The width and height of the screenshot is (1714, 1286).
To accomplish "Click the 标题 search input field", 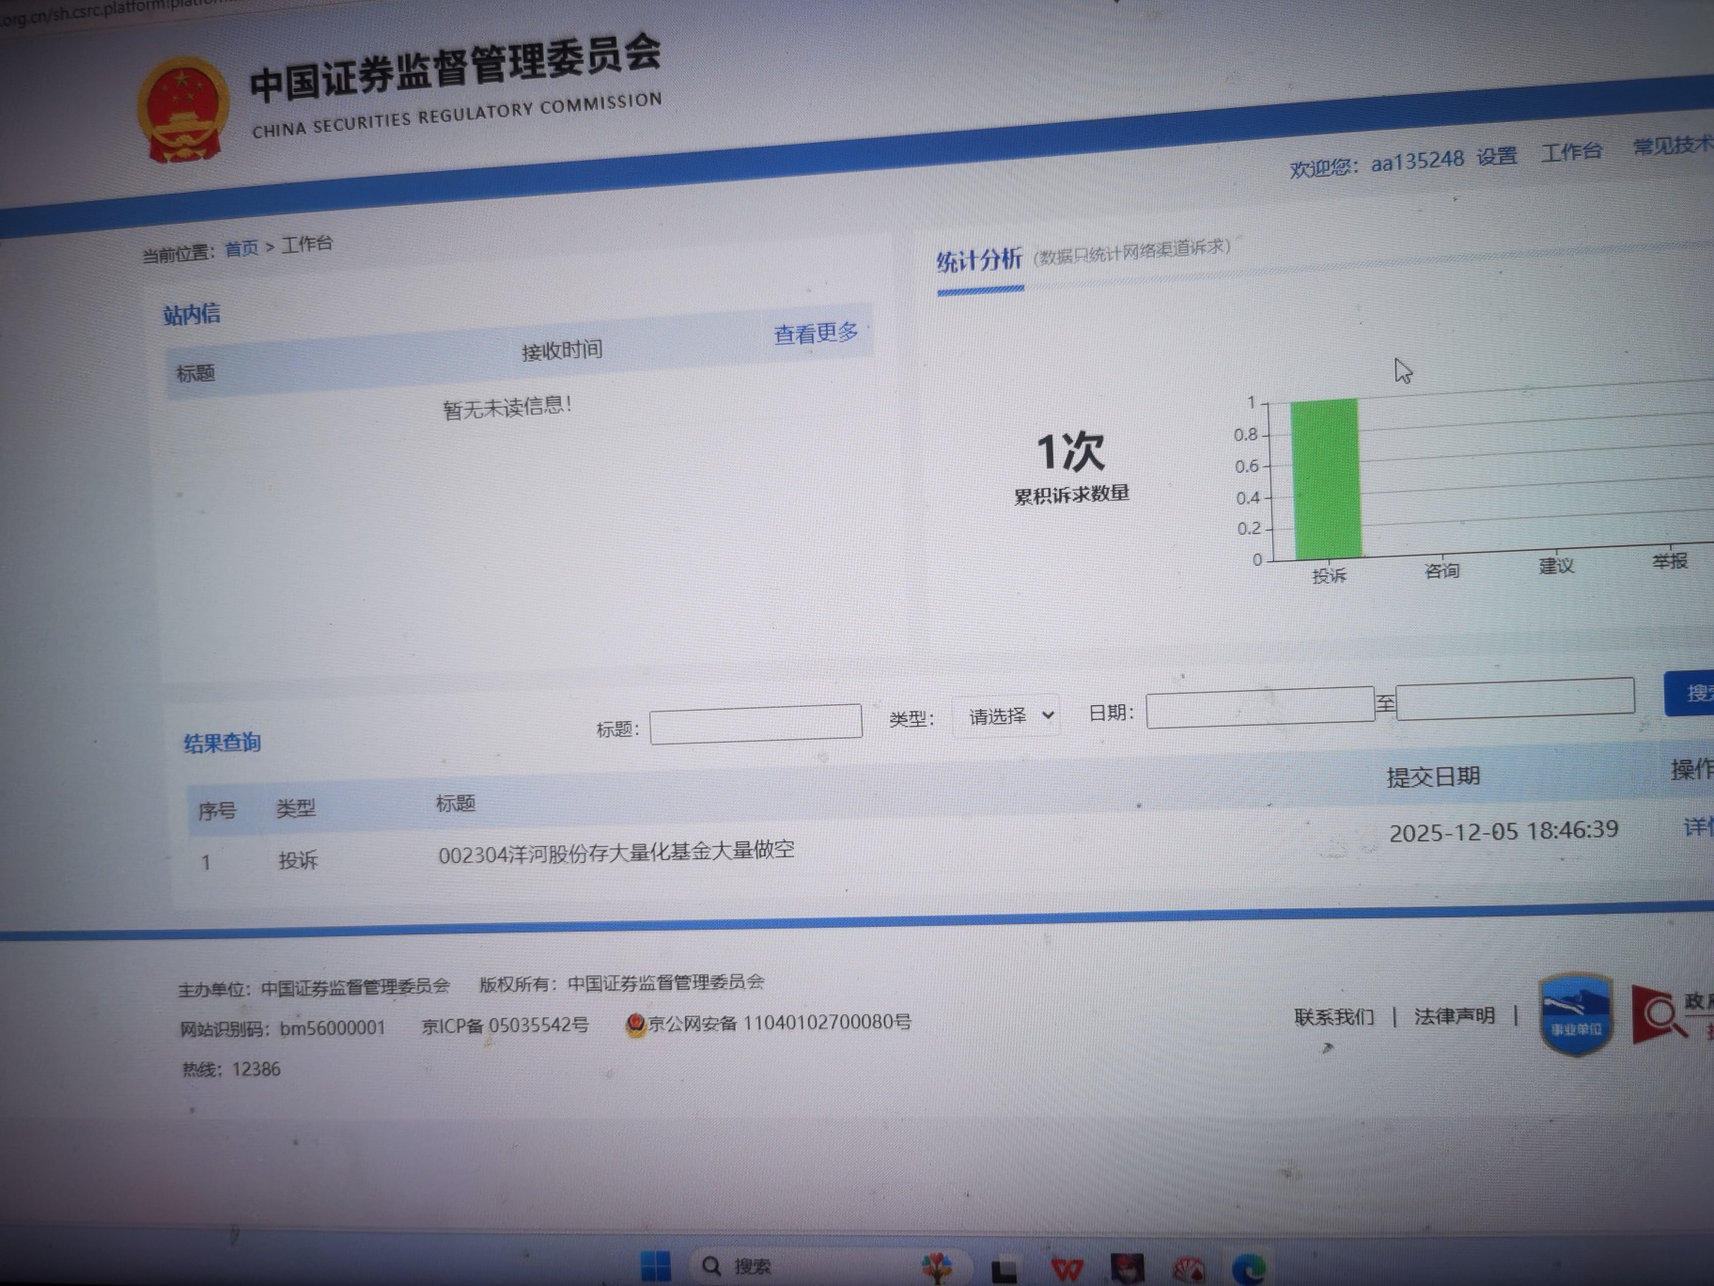I will (x=756, y=724).
